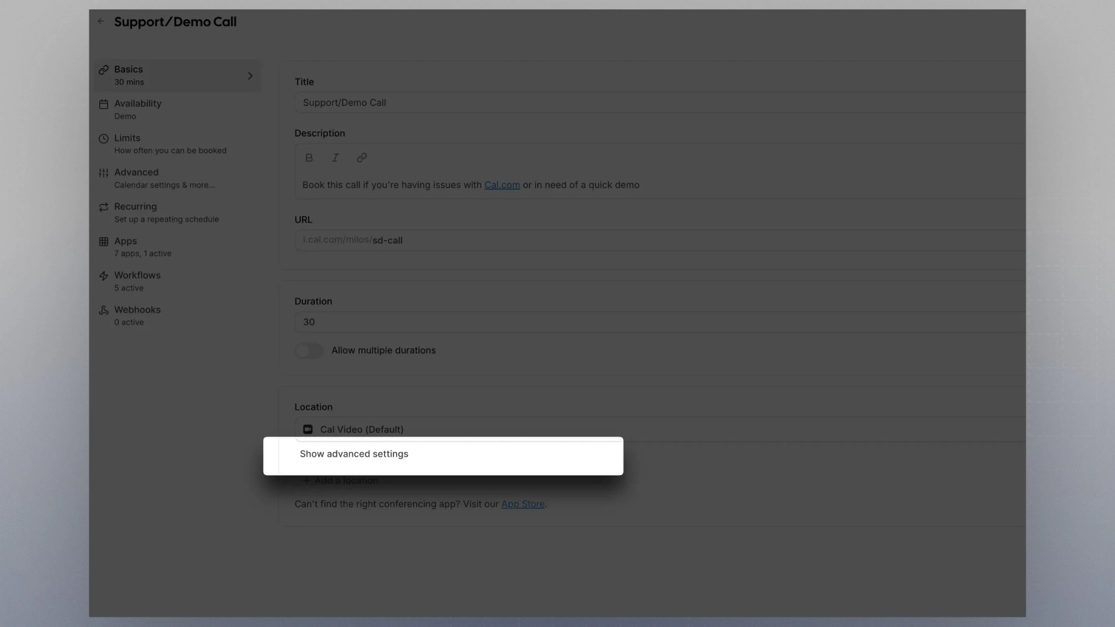
Task: Click the Workflows lightning bolt icon
Action: coord(104,276)
